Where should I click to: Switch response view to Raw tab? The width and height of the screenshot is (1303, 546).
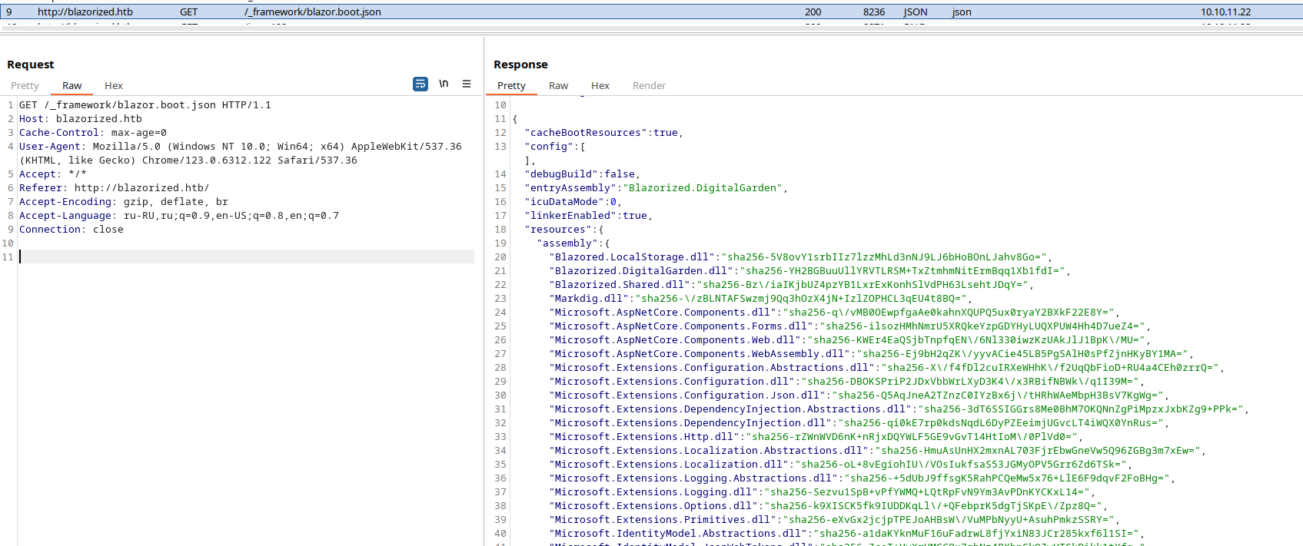pyautogui.click(x=558, y=86)
